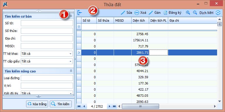The height and width of the screenshot is (112, 225).
Task: Click the Gán assign icon
Action: (151, 13)
